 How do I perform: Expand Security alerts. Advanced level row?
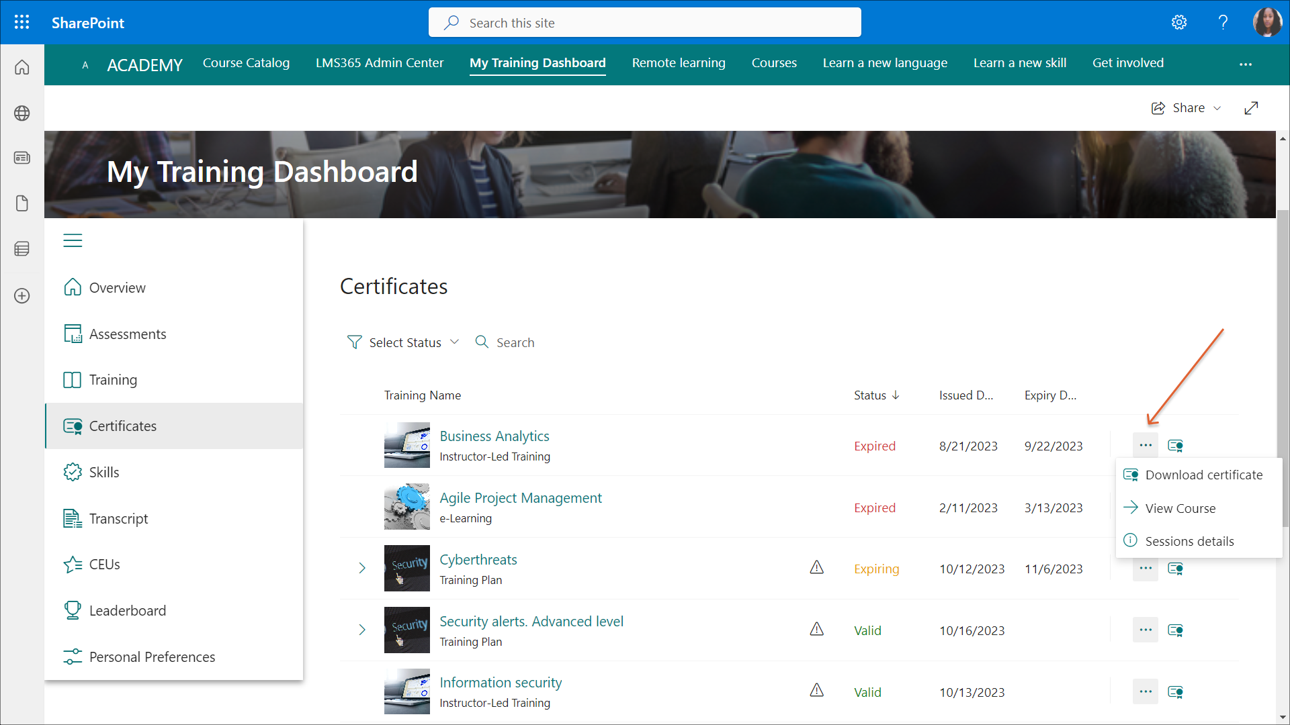click(362, 630)
